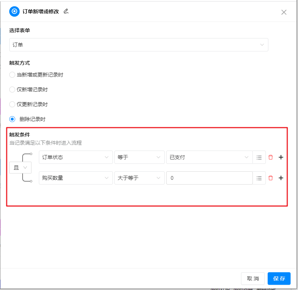Add a condition after the 购买数量 row
Viewport: 298px width, 290px height.
pos(281,178)
